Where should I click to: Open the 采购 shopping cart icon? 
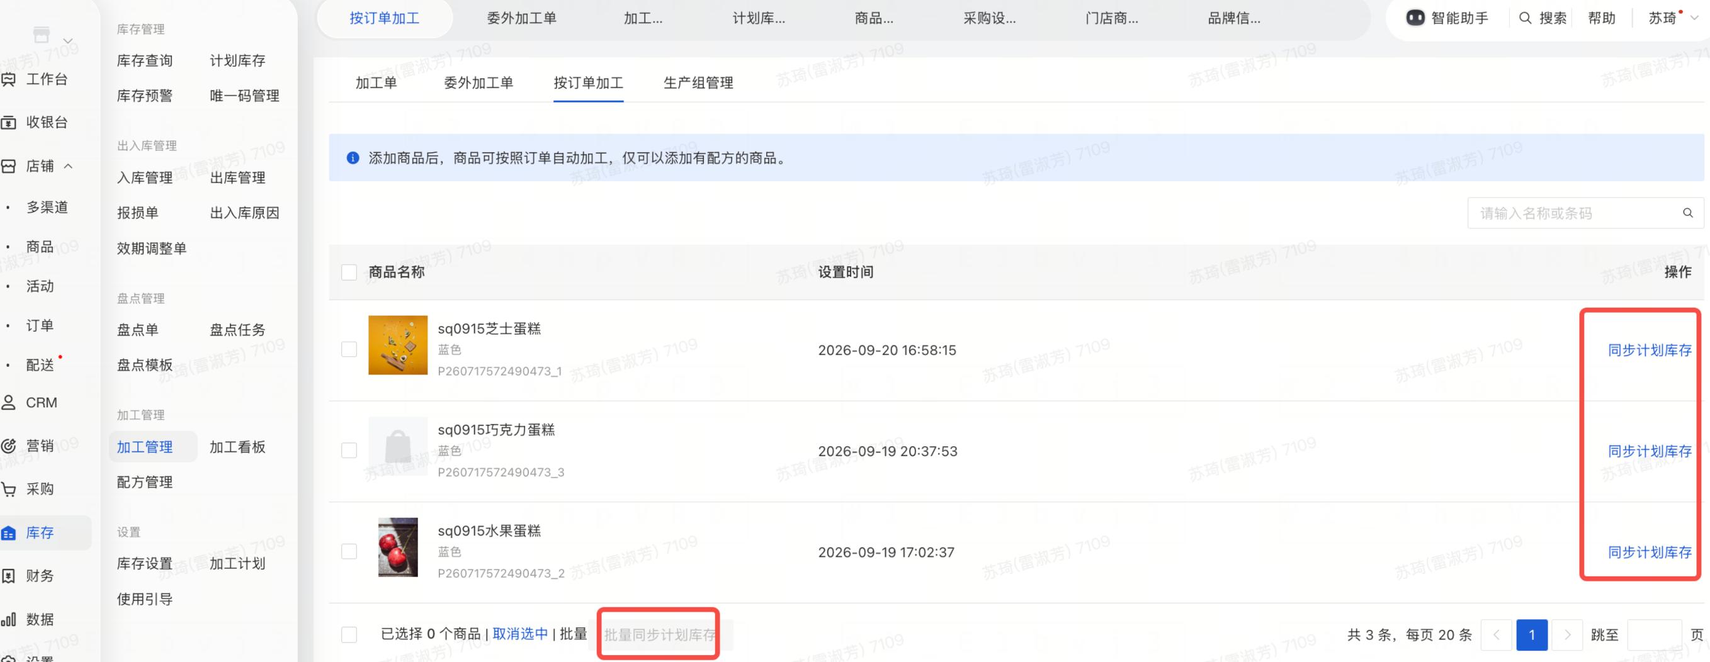pyautogui.click(x=9, y=490)
